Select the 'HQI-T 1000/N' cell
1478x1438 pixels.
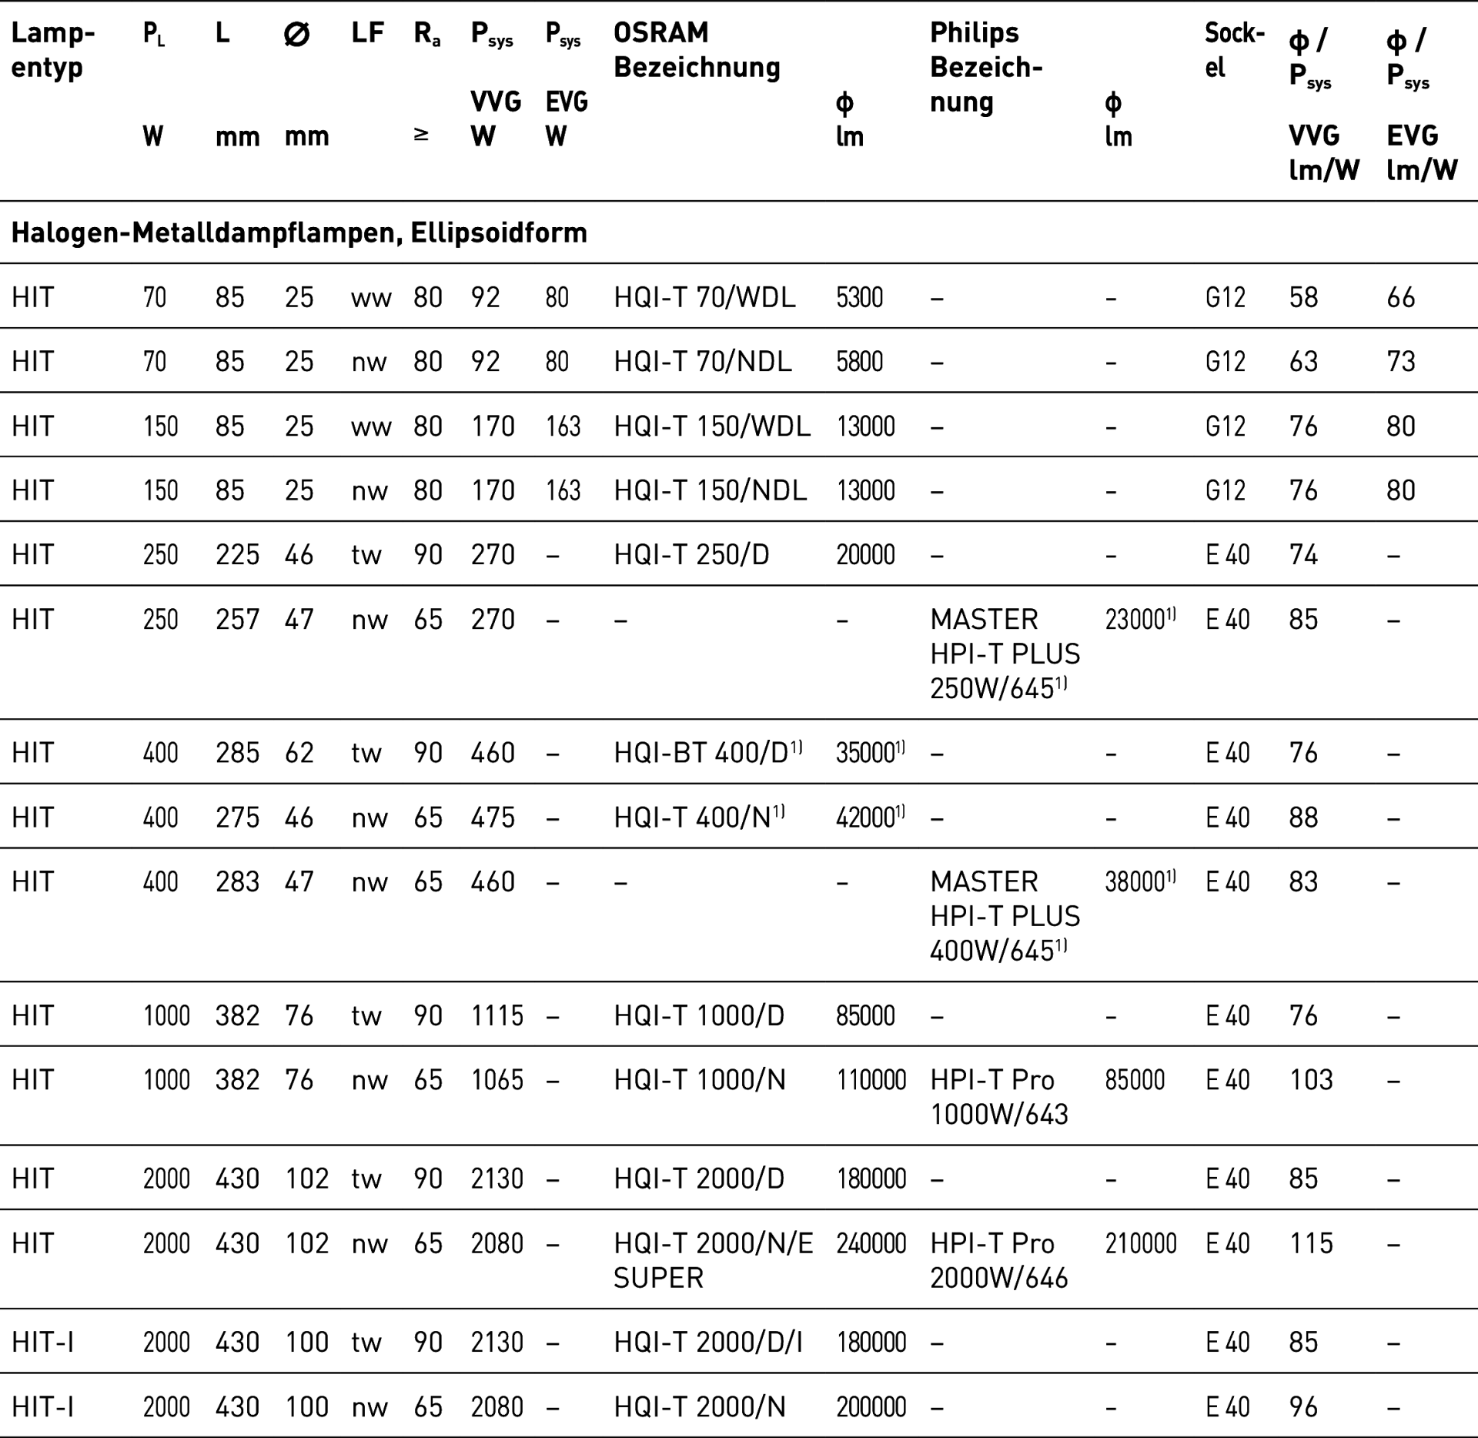tap(700, 1080)
